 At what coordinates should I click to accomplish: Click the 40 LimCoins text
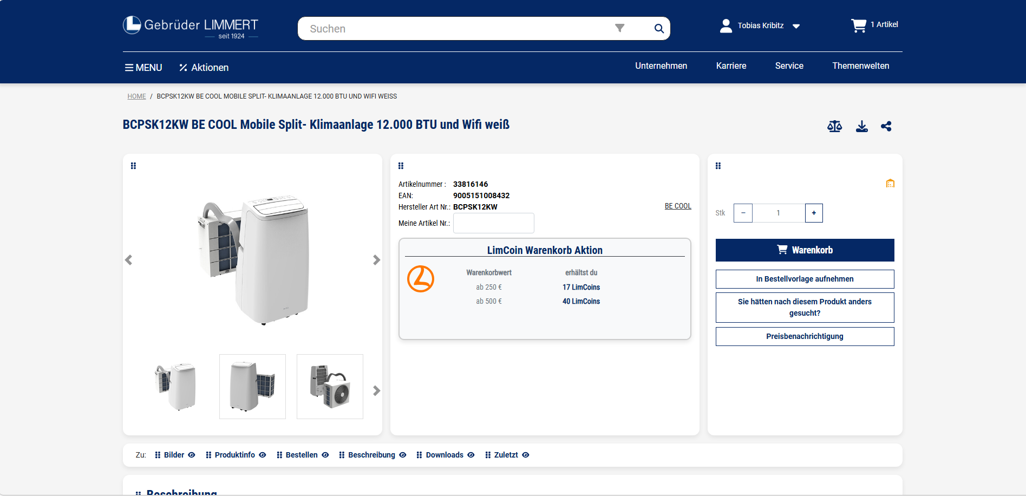[x=581, y=302]
